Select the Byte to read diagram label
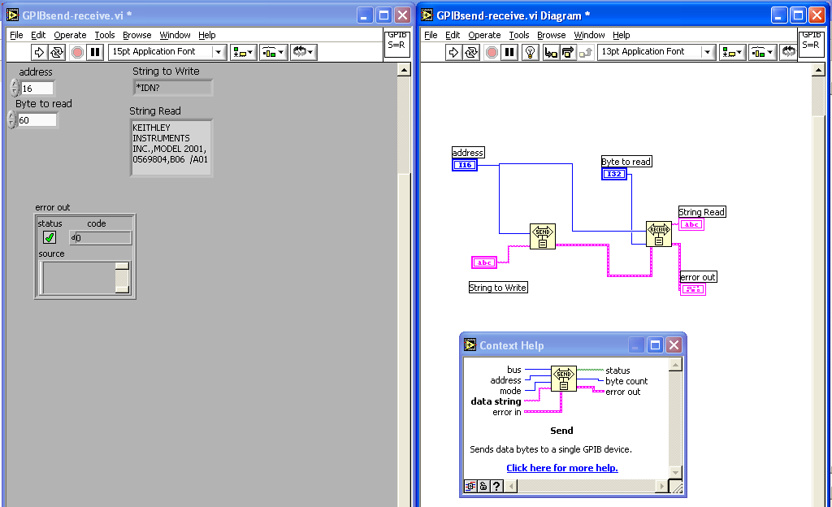This screenshot has height=507, width=832. point(626,162)
